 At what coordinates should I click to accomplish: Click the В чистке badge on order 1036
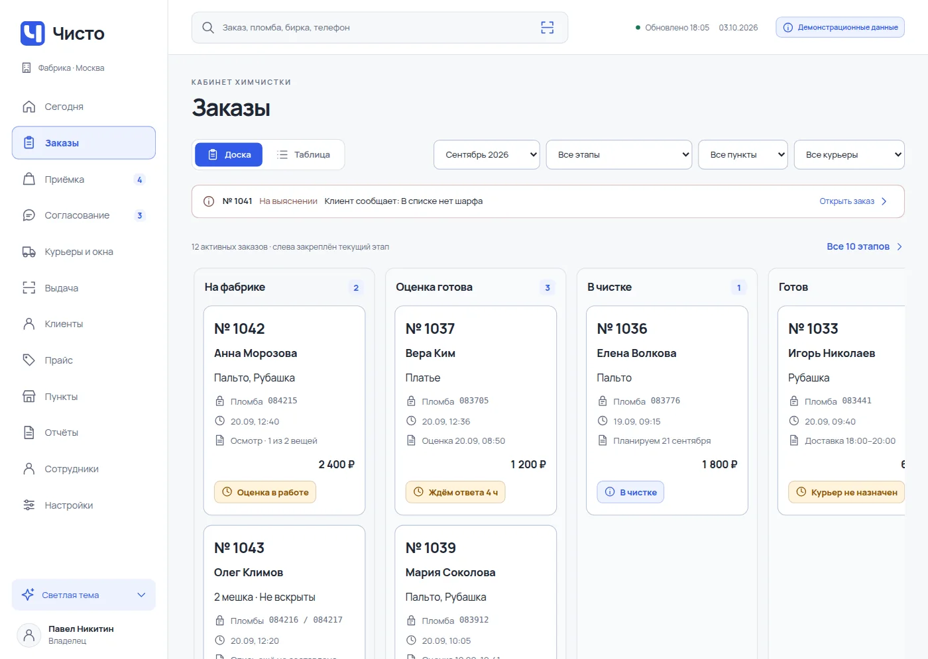(630, 492)
